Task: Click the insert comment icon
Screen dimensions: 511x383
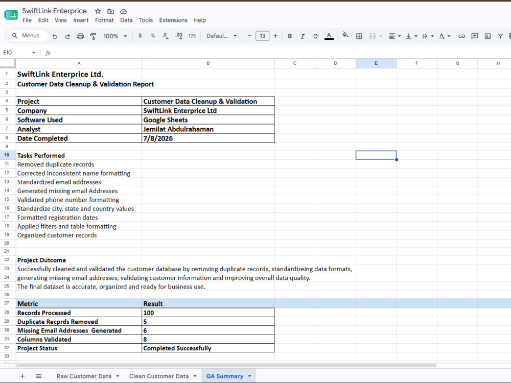Action: click(475, 36)
